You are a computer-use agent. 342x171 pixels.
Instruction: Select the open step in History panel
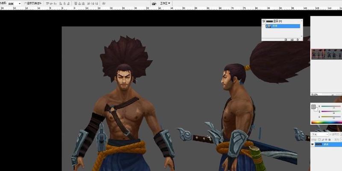point(283,26)
